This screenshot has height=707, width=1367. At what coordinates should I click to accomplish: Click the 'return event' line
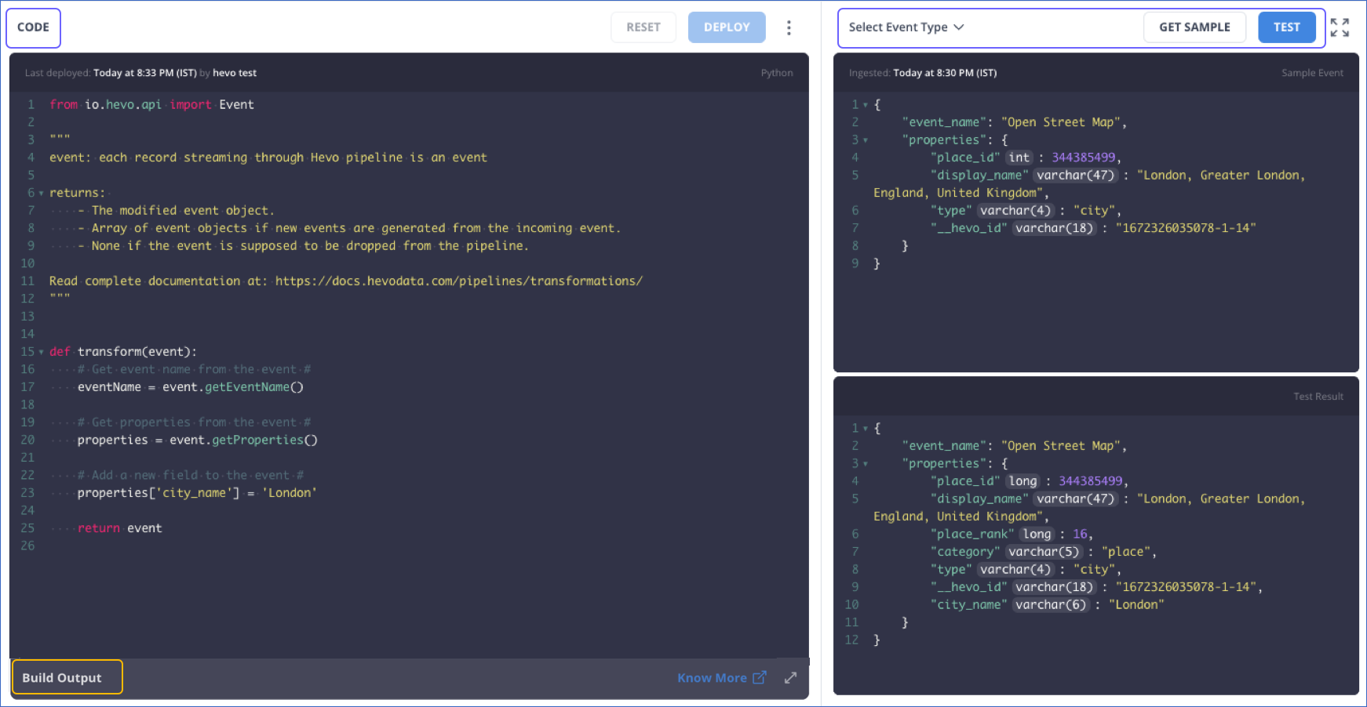click(x=119, y=528)
